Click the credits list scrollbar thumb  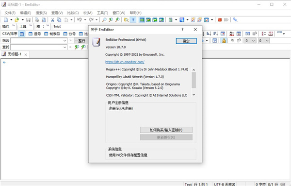pos(194,80)
